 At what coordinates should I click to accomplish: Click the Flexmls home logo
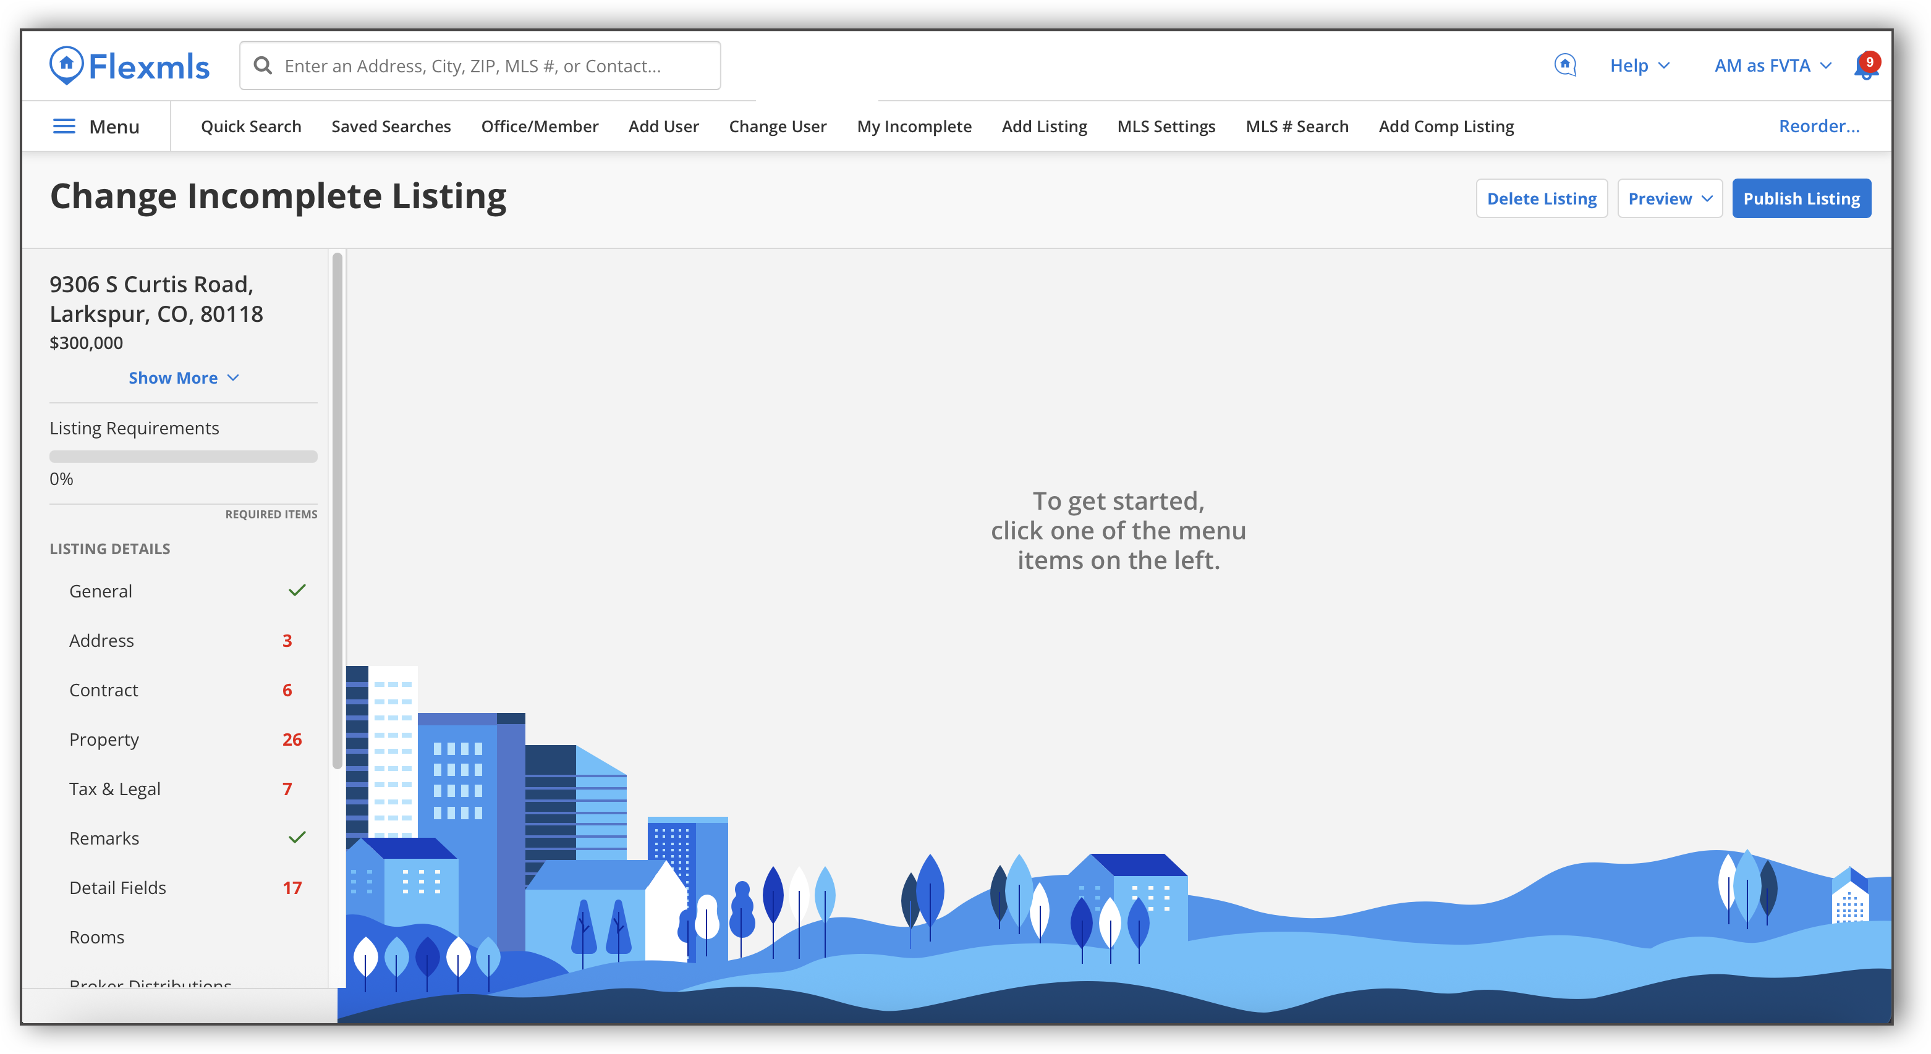tap(129, 66)
